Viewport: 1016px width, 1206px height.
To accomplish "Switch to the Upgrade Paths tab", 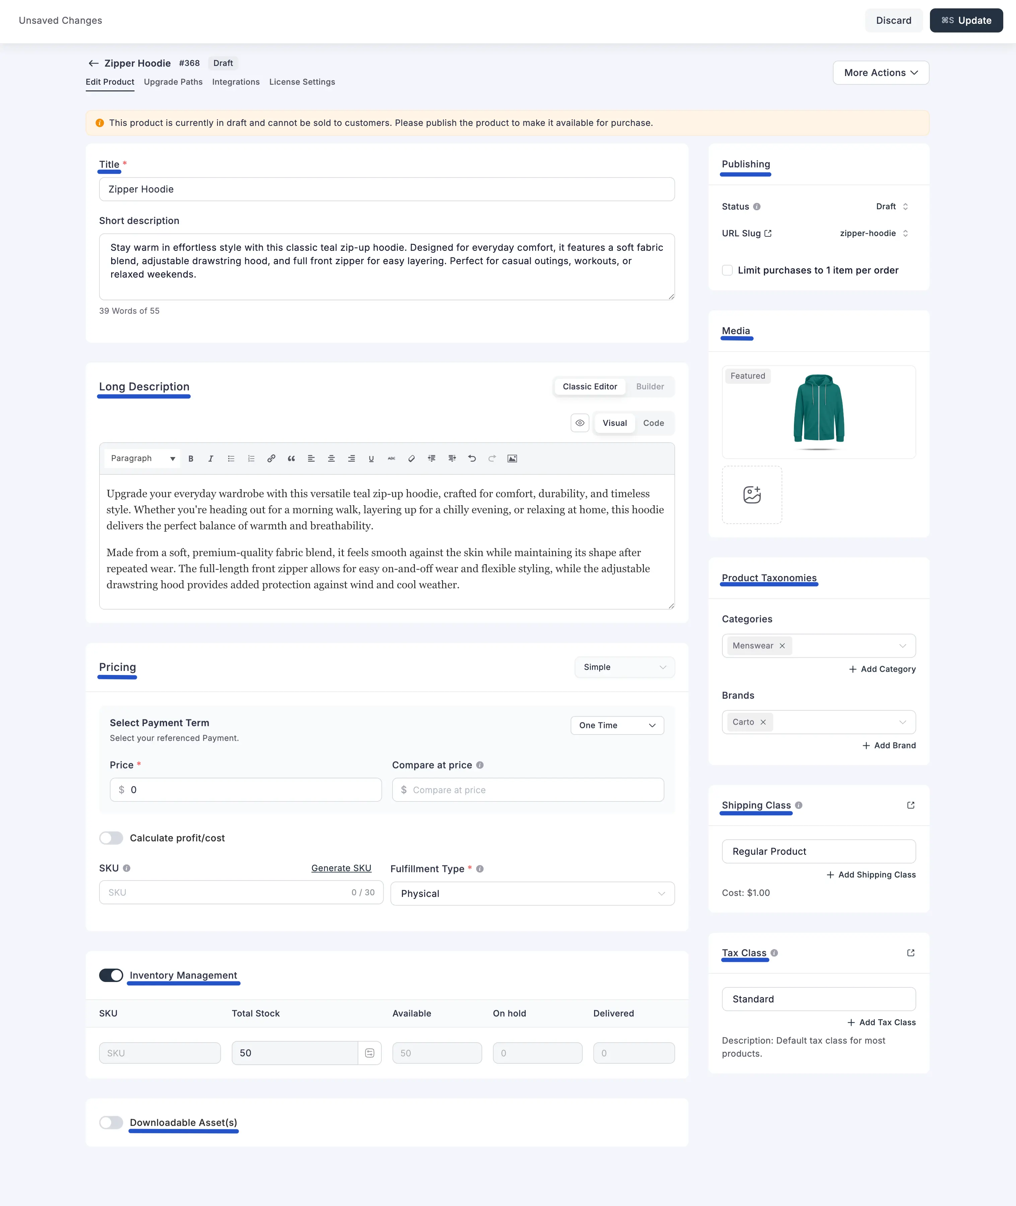I will (x=173, y=82).
